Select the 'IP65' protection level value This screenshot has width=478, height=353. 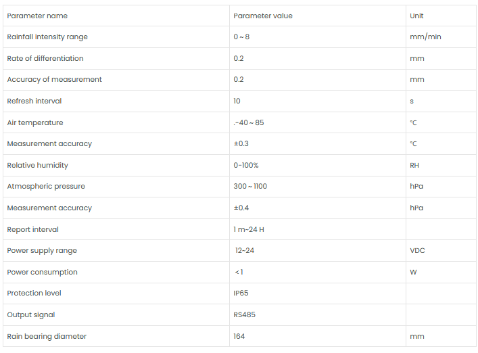(x=241, y=293)
